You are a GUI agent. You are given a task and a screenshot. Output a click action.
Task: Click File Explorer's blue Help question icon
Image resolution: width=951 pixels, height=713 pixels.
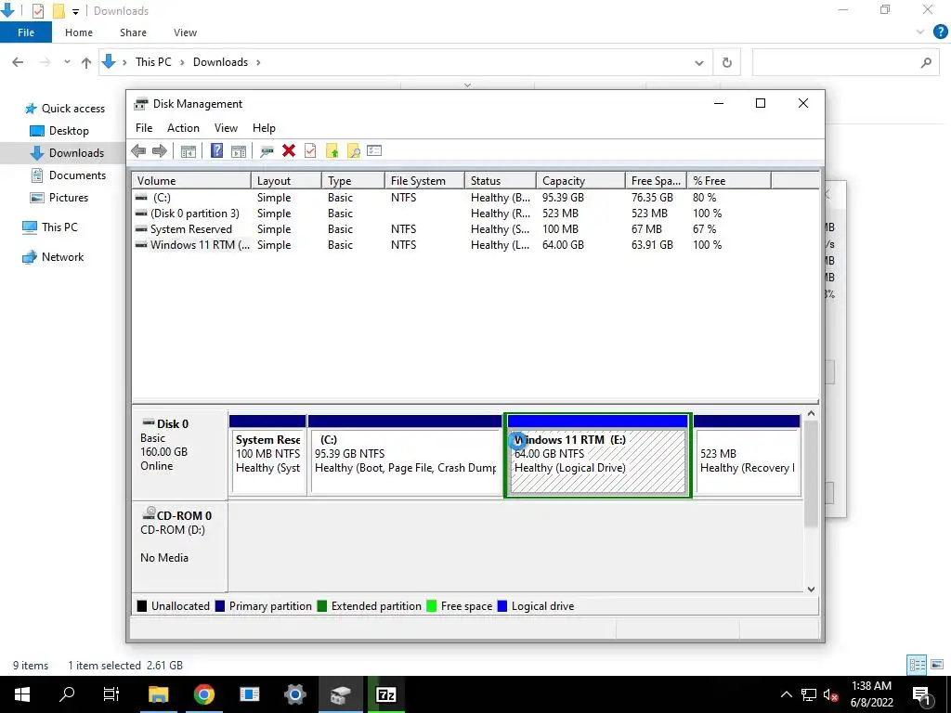tap(940, 32)
